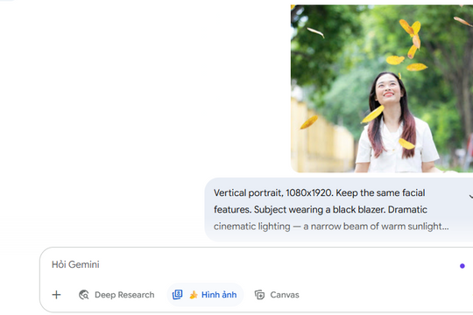Click the image stack icon beside Hình ảnh
Image resolution: width=473 pixels, height=315 pixels.
pos(177,295)
